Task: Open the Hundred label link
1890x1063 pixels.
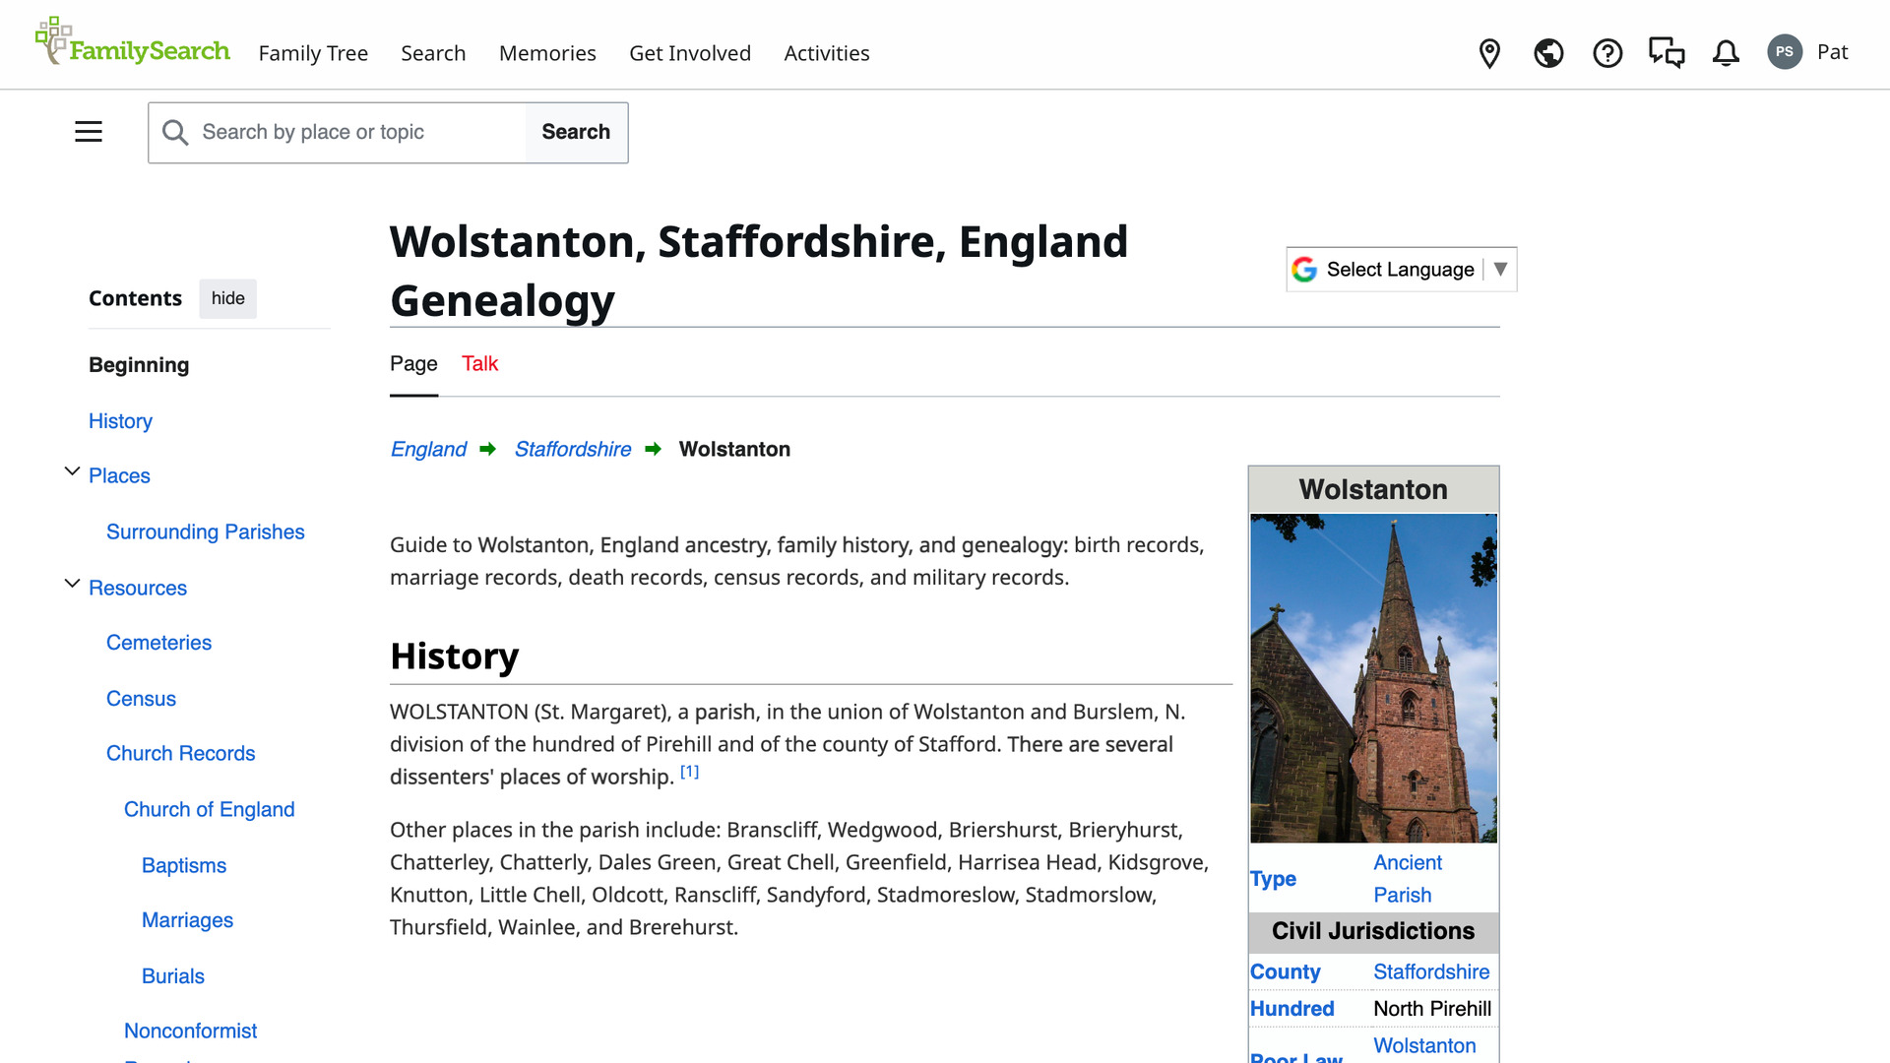Action: coord(1291,1009)
